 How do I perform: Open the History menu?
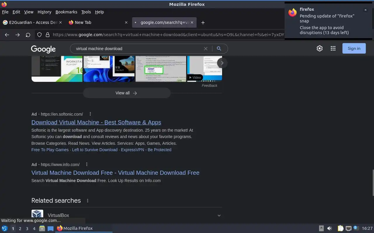click(44, 12)
